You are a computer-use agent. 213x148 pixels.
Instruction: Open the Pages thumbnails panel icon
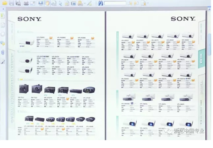(x=3, y=25)
